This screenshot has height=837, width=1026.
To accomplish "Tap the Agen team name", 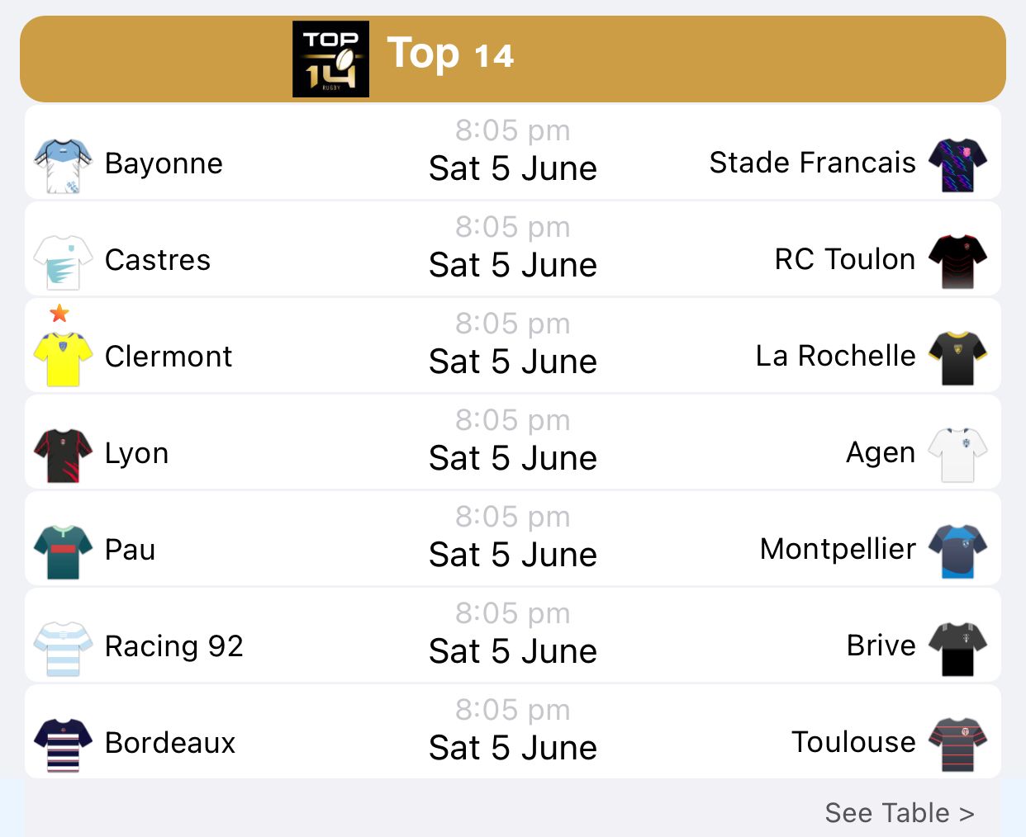I will coord(881,453).
